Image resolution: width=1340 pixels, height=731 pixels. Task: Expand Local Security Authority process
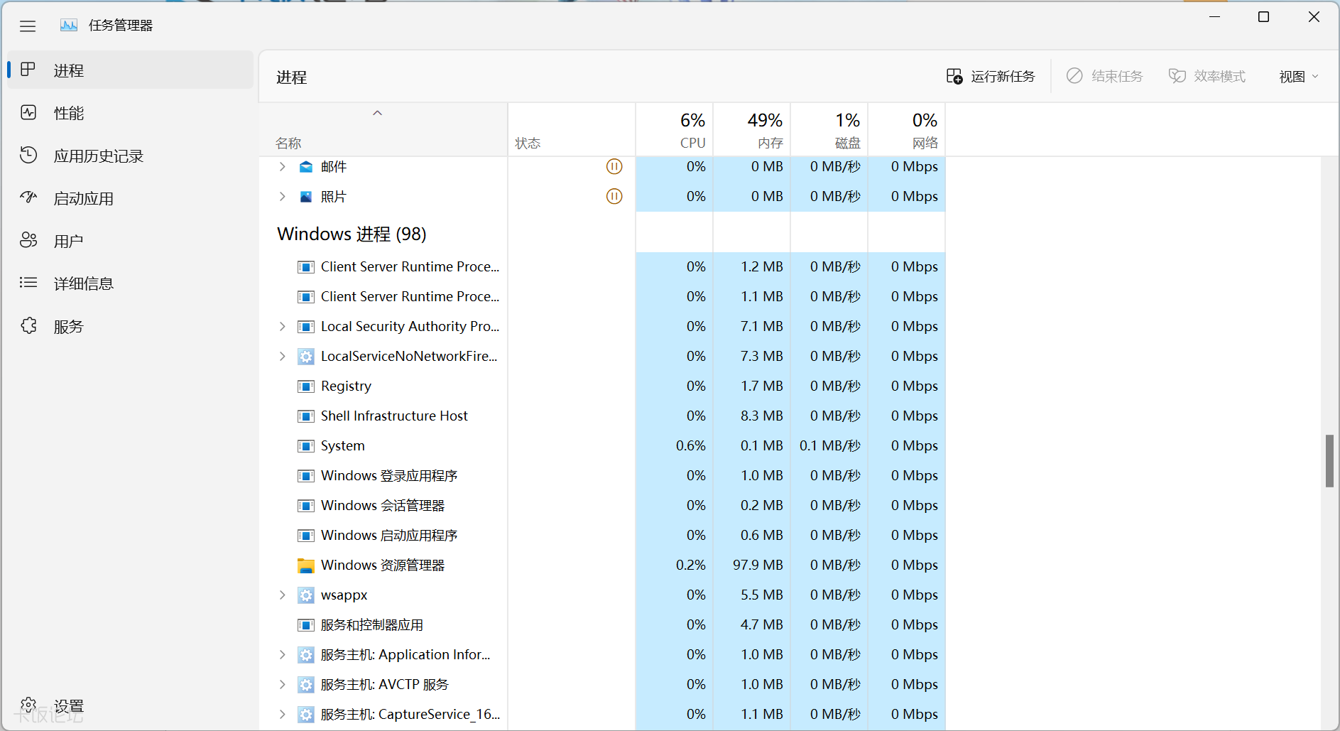pos(283,326)
